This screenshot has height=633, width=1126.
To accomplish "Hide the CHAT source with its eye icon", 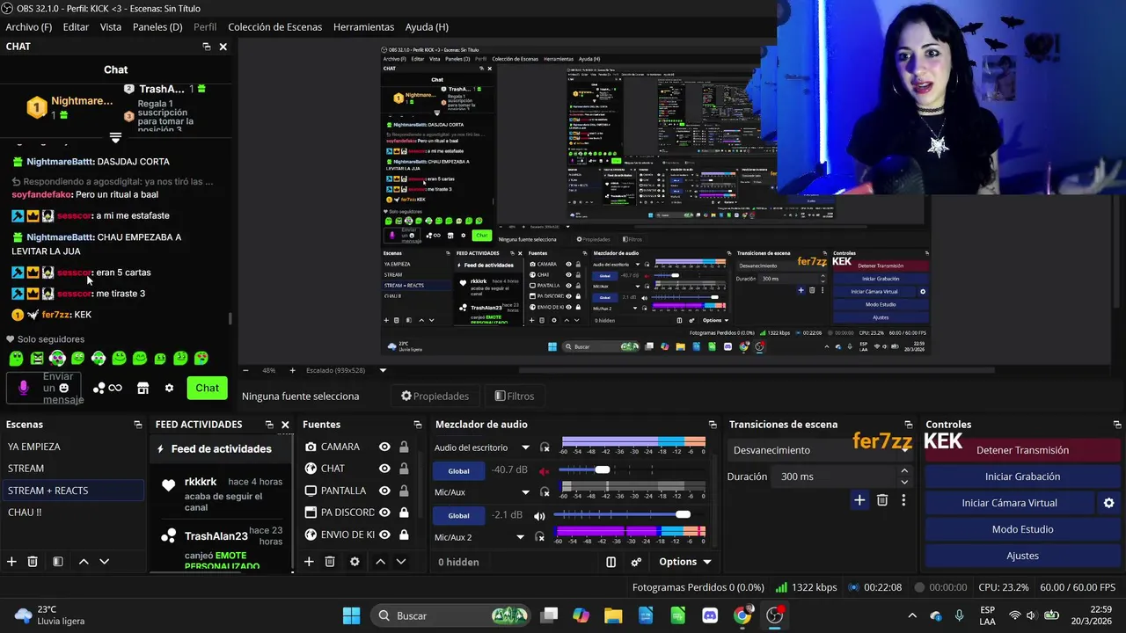I will pos(384,469).
